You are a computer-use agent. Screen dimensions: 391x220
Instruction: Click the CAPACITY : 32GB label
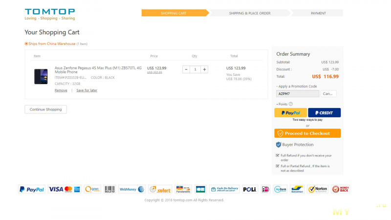(67, 84)
